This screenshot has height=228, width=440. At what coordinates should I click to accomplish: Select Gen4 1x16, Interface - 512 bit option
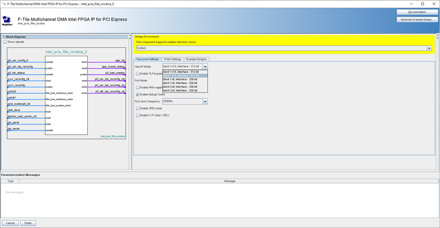pos(180,72)
